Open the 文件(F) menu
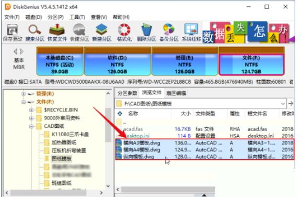 [x=12, y=17]
